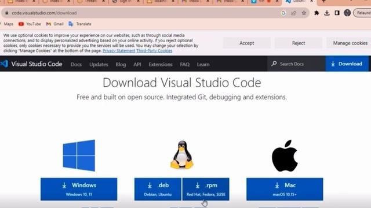Open the Blog nav item
Image resolution: width=371 pixels, height=208 pixels.
pyautogui.click(x=121, y=64)
